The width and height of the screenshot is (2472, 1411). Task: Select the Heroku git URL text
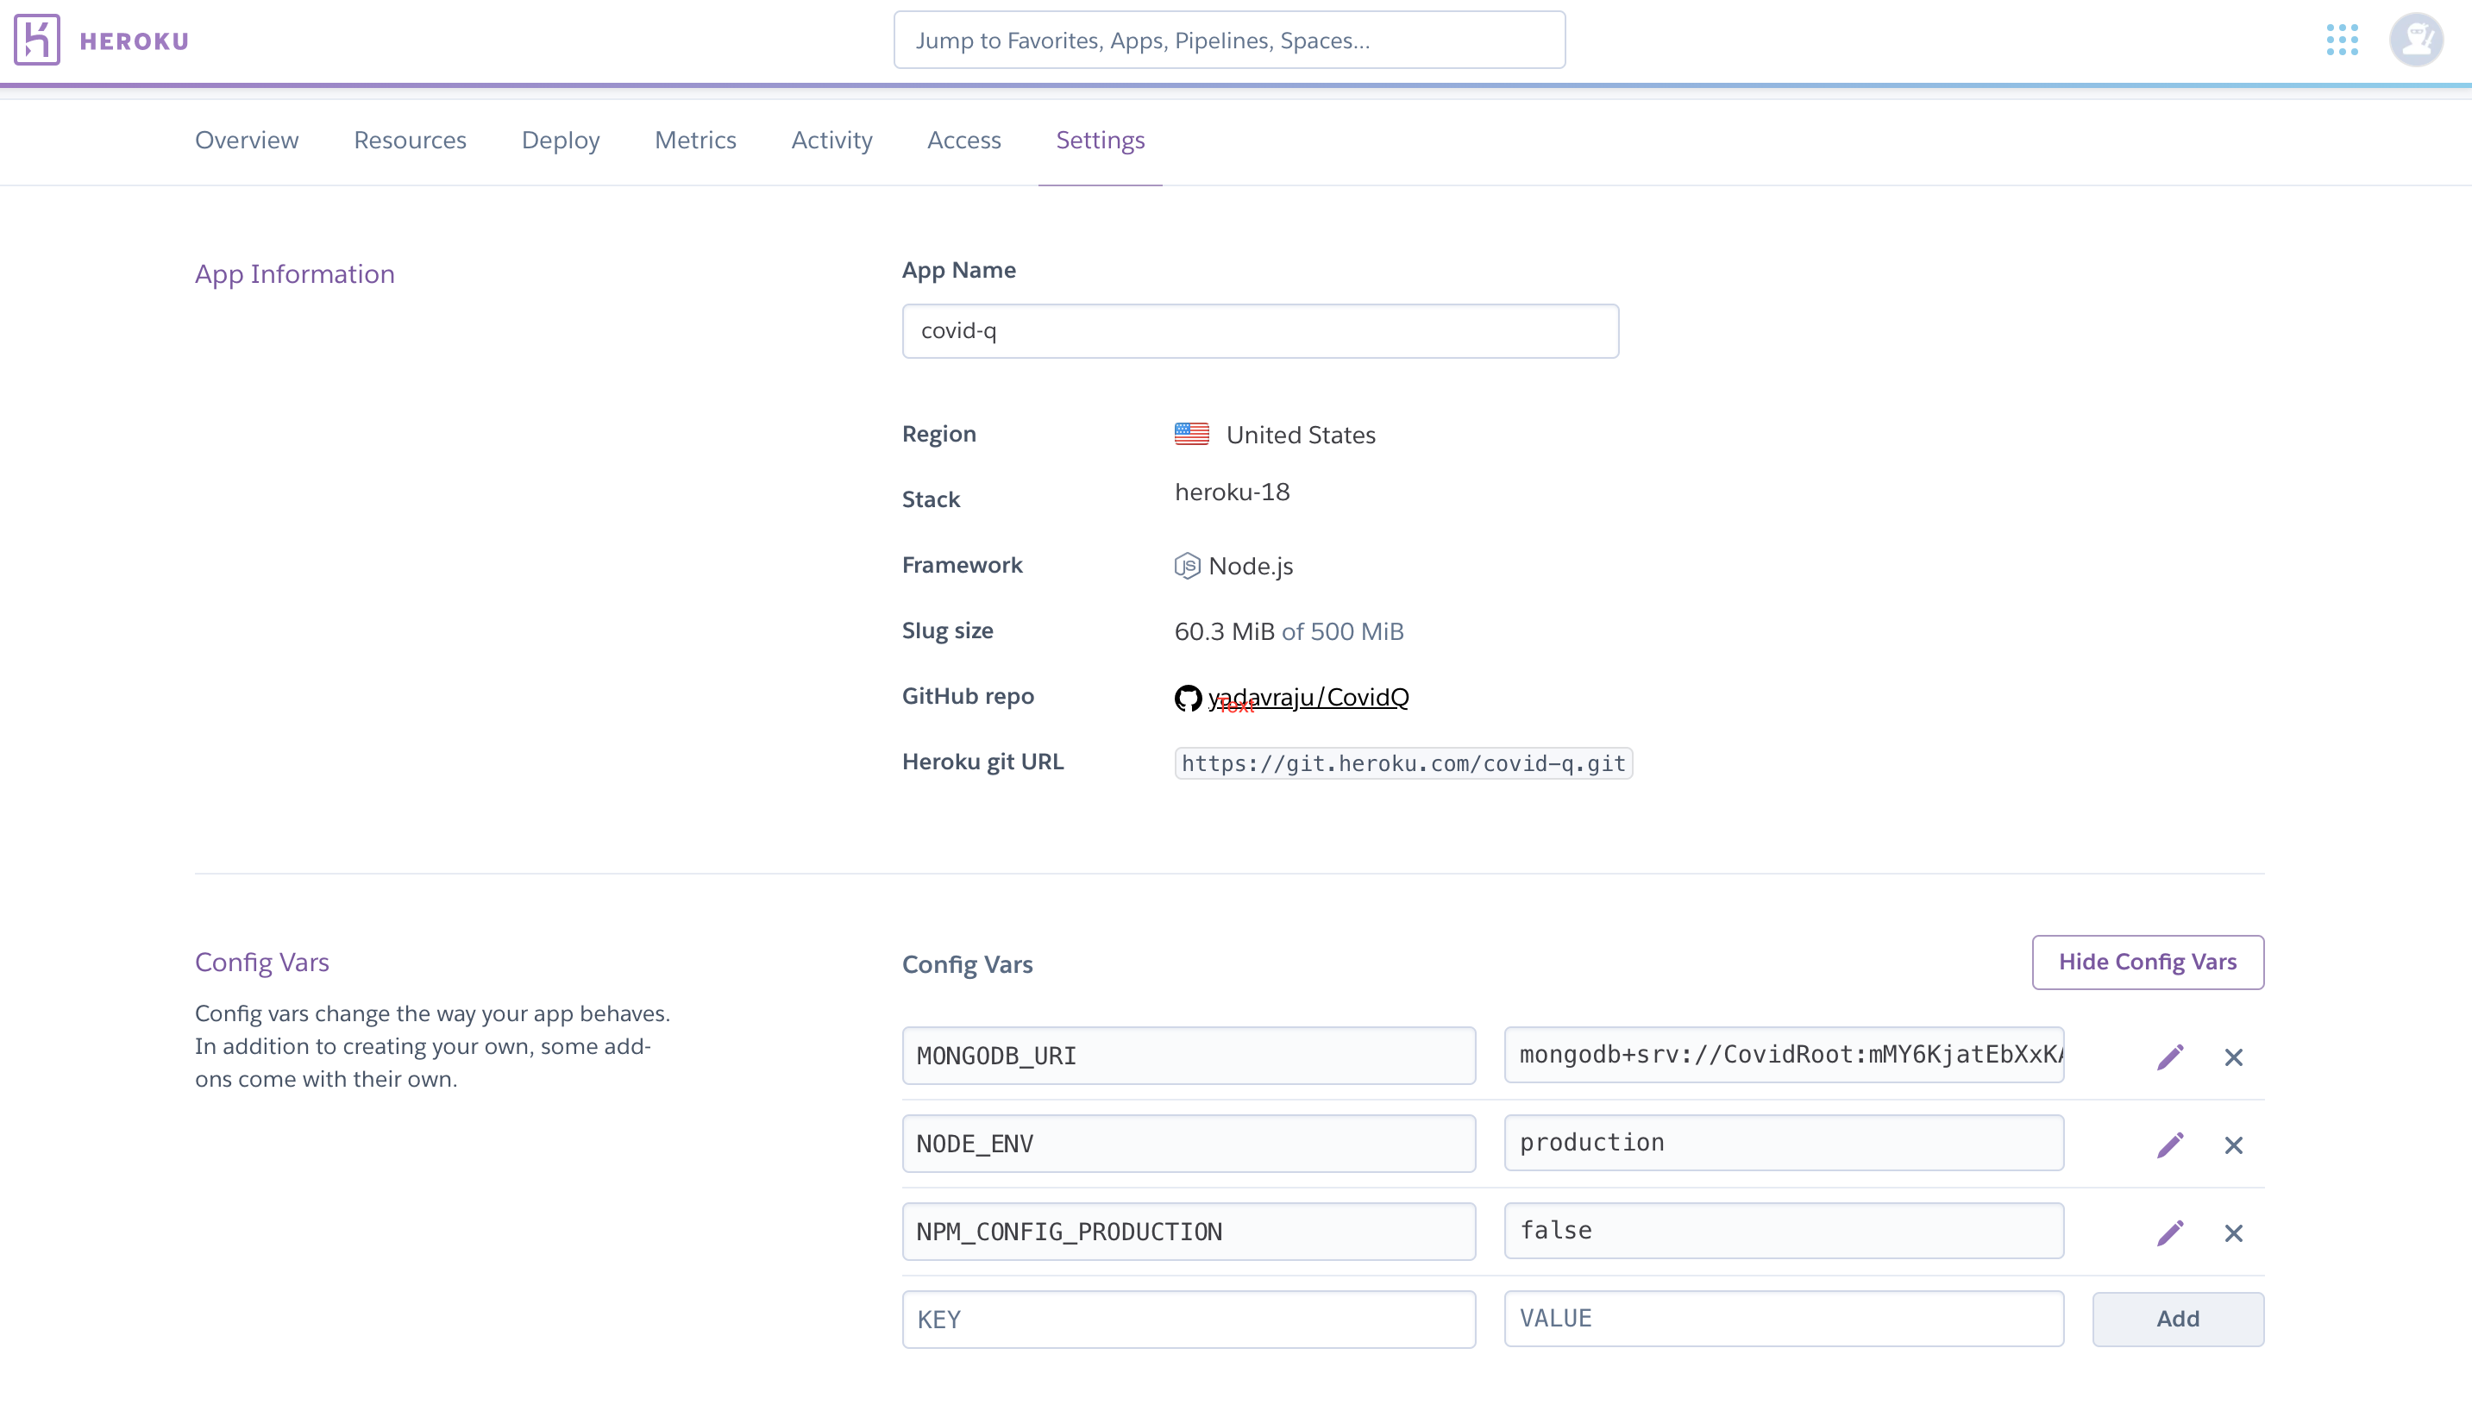1404,763
